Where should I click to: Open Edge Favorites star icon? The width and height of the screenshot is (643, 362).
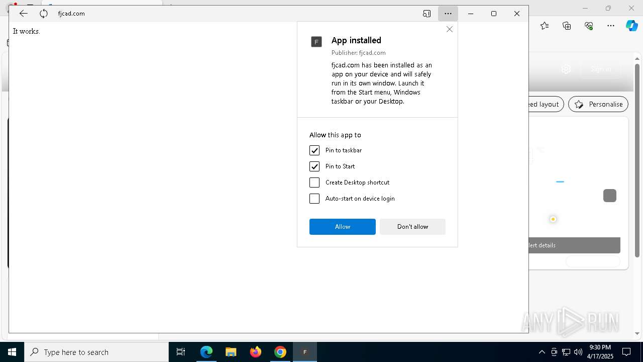545,26
